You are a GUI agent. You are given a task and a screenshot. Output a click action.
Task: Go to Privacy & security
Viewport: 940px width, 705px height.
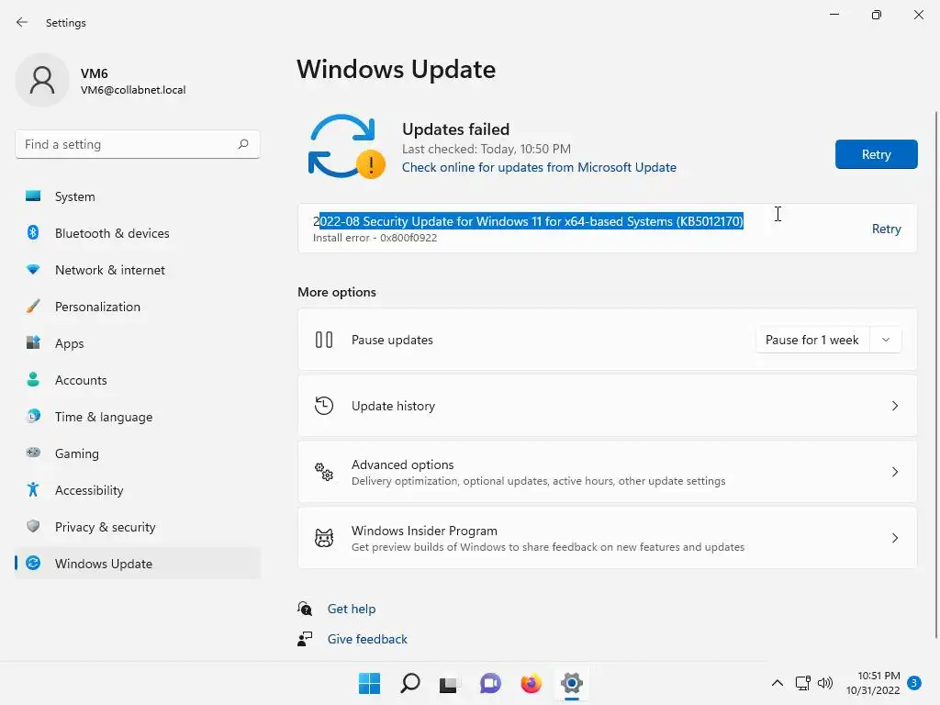click(x=138, y=527)
